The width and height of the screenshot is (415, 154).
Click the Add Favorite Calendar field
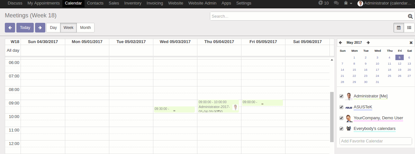[375, 141]
